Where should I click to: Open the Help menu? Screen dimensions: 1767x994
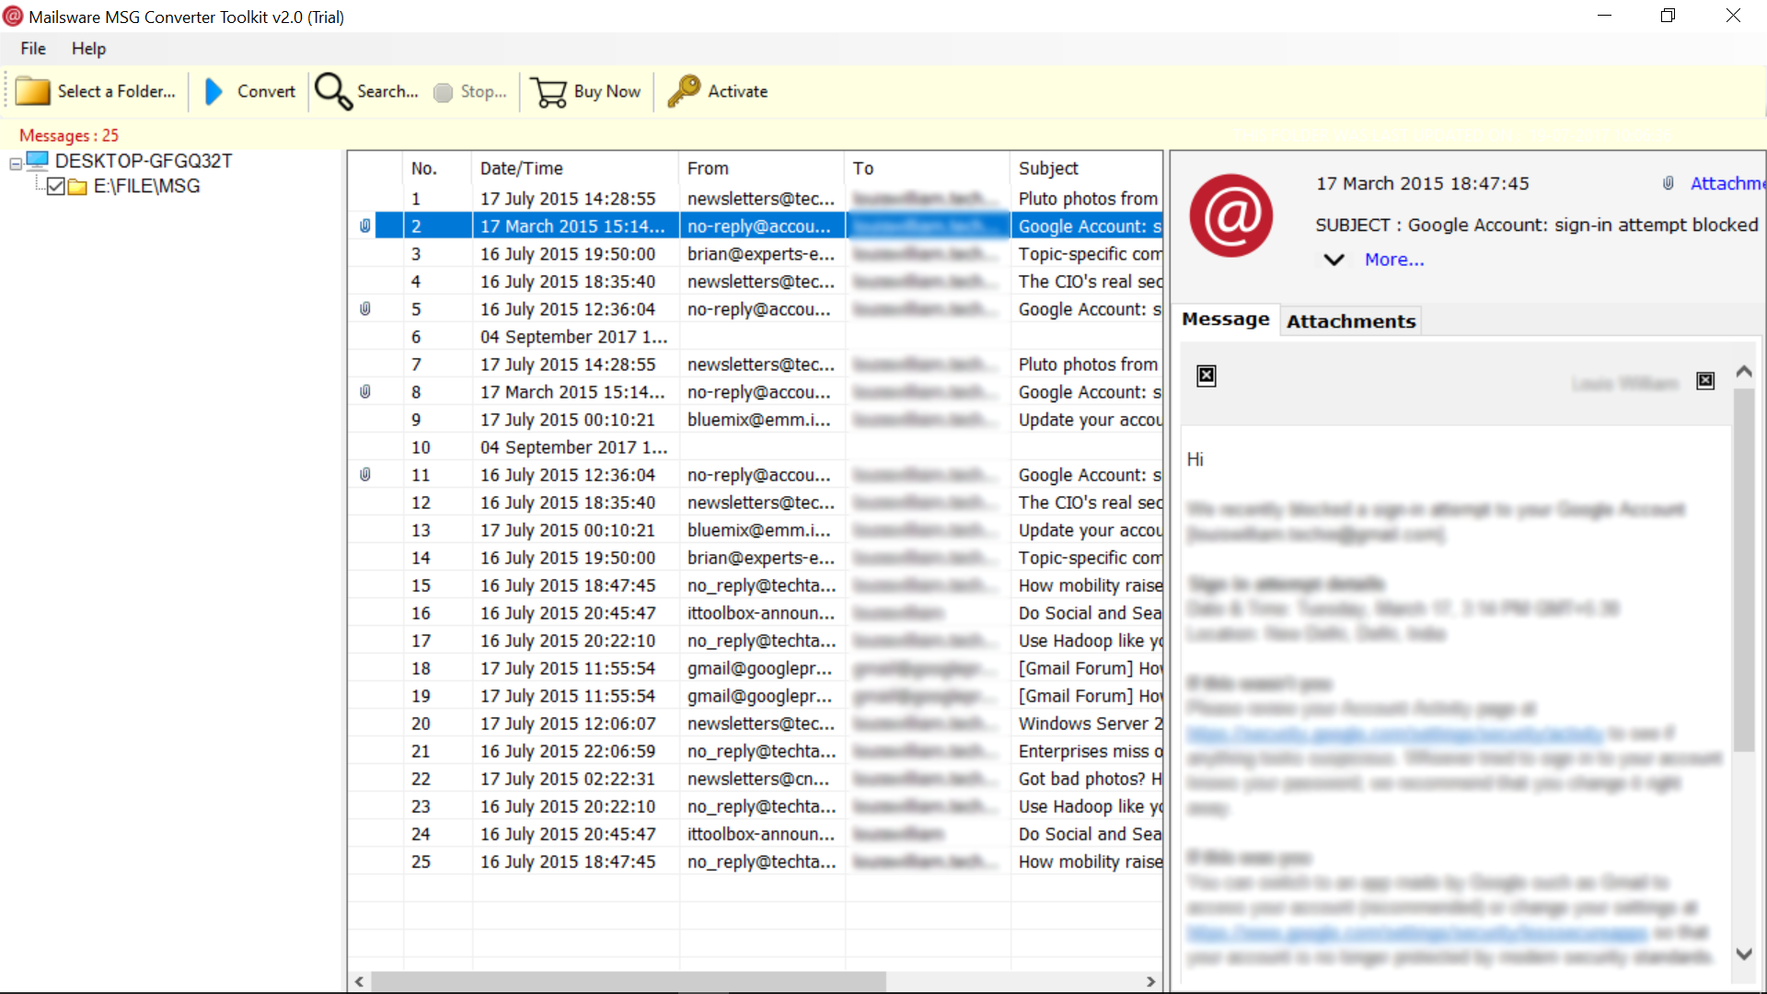[x=87, y=49]
